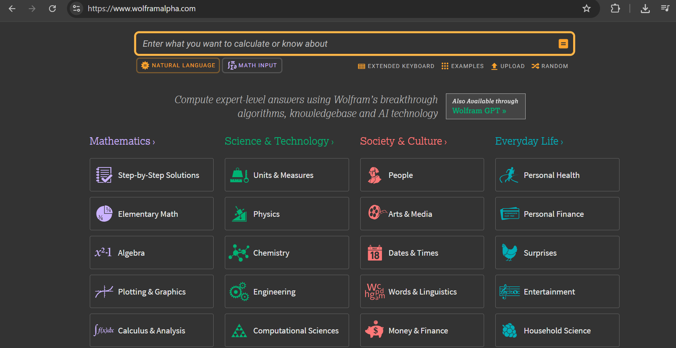Click the Engineering gears icon

pos(239,292)
